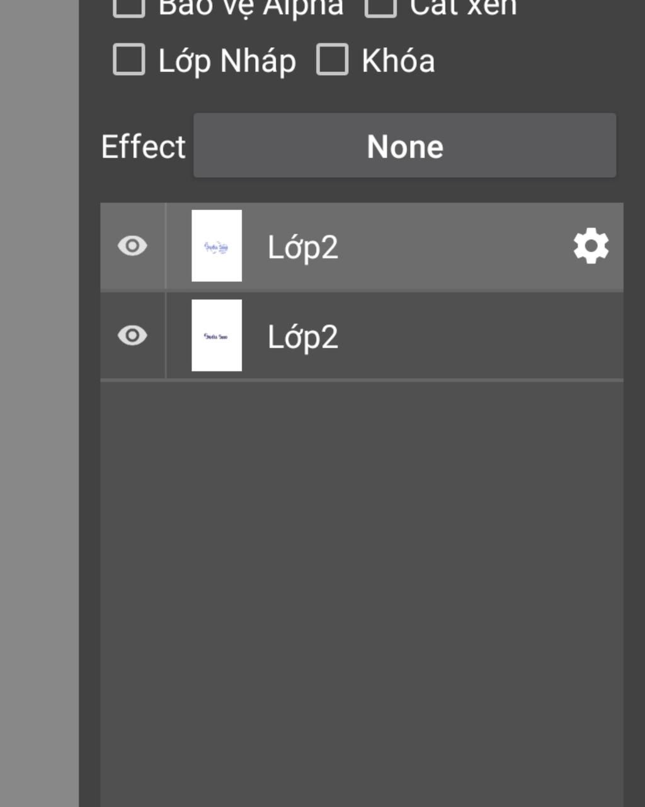Enable the Lớp Nháp checkbox
The width and height of the screenshot is (645, 807).
[x=129, y=60]
